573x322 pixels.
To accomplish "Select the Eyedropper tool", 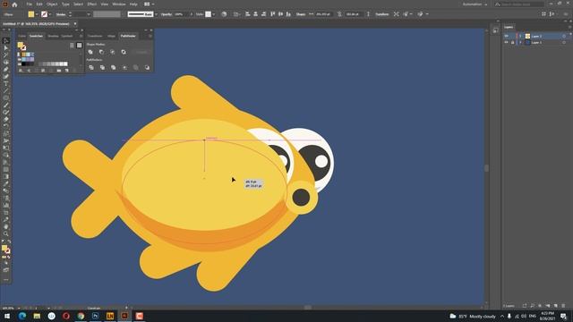I will pos(6,183).
